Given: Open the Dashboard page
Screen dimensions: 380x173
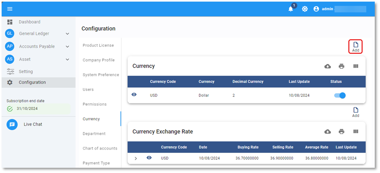Looking at the screenshot, I should point(29,22).
